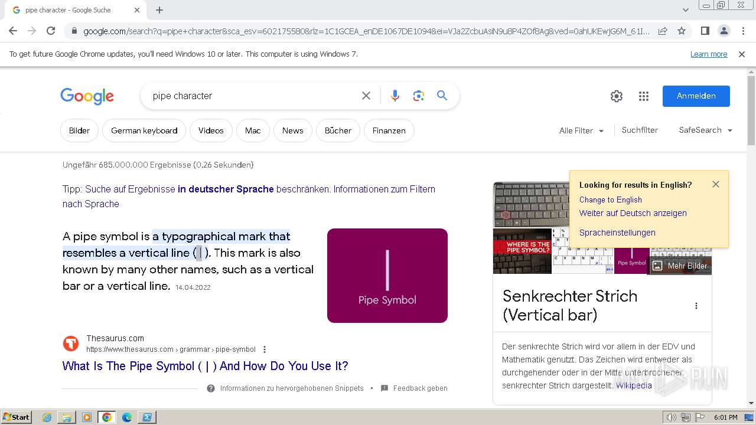Viewport: 756px width, 425px height.
Task: Start voice search with the microphone icon
Action: click(395, 96)
